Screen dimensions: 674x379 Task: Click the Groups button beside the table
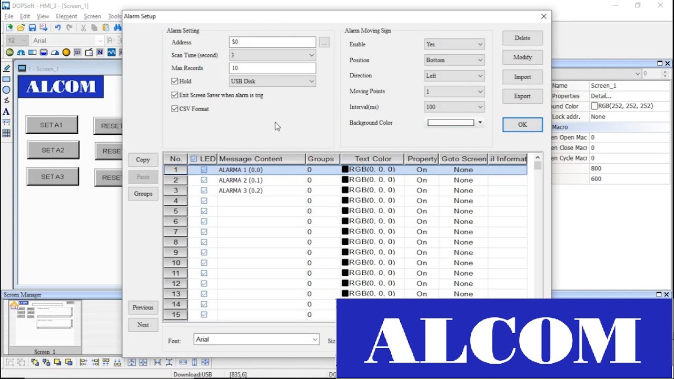coord(143,194)
